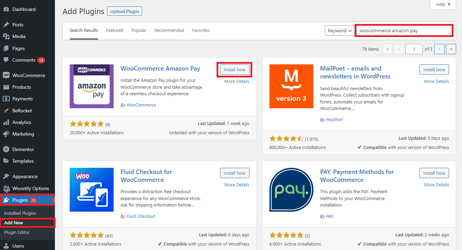Click the Fluid Checkout author link
This screenshot has height=250, width=462.
pyautogui.click(x=141, y=216)
